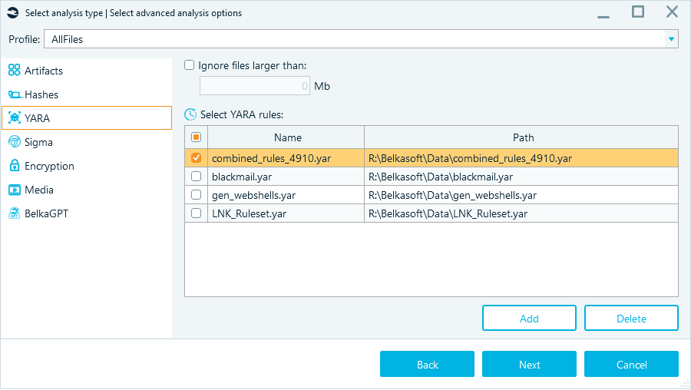Screen dimensions: 691x390
Task: Check the LNK_Ruleset.yar rule checkbox
Action: (x=196, y=213)
